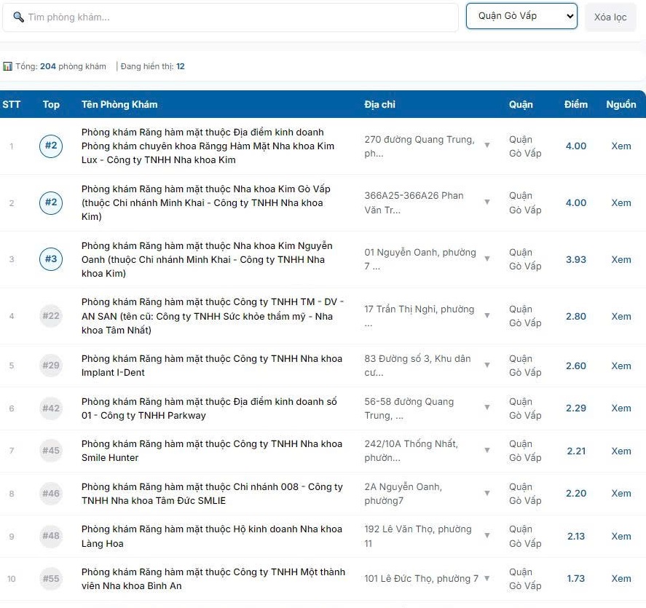Click the #55 badge for Nha khoa Bình An
646x608 pixels.
[x=51, y=579]
